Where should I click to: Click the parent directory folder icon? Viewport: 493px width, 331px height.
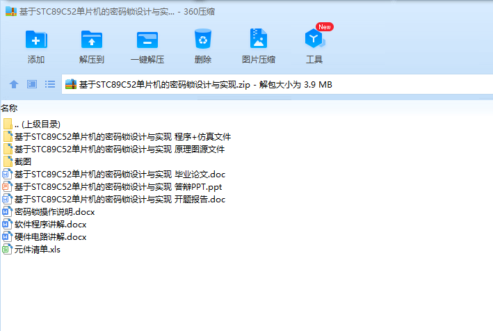point(8,124)
